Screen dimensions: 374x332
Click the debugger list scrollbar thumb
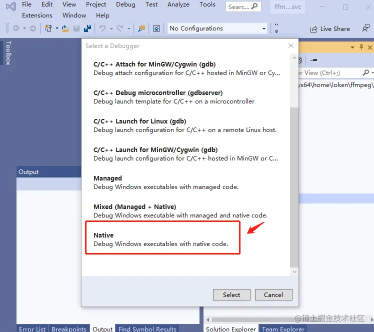[294, 187]
